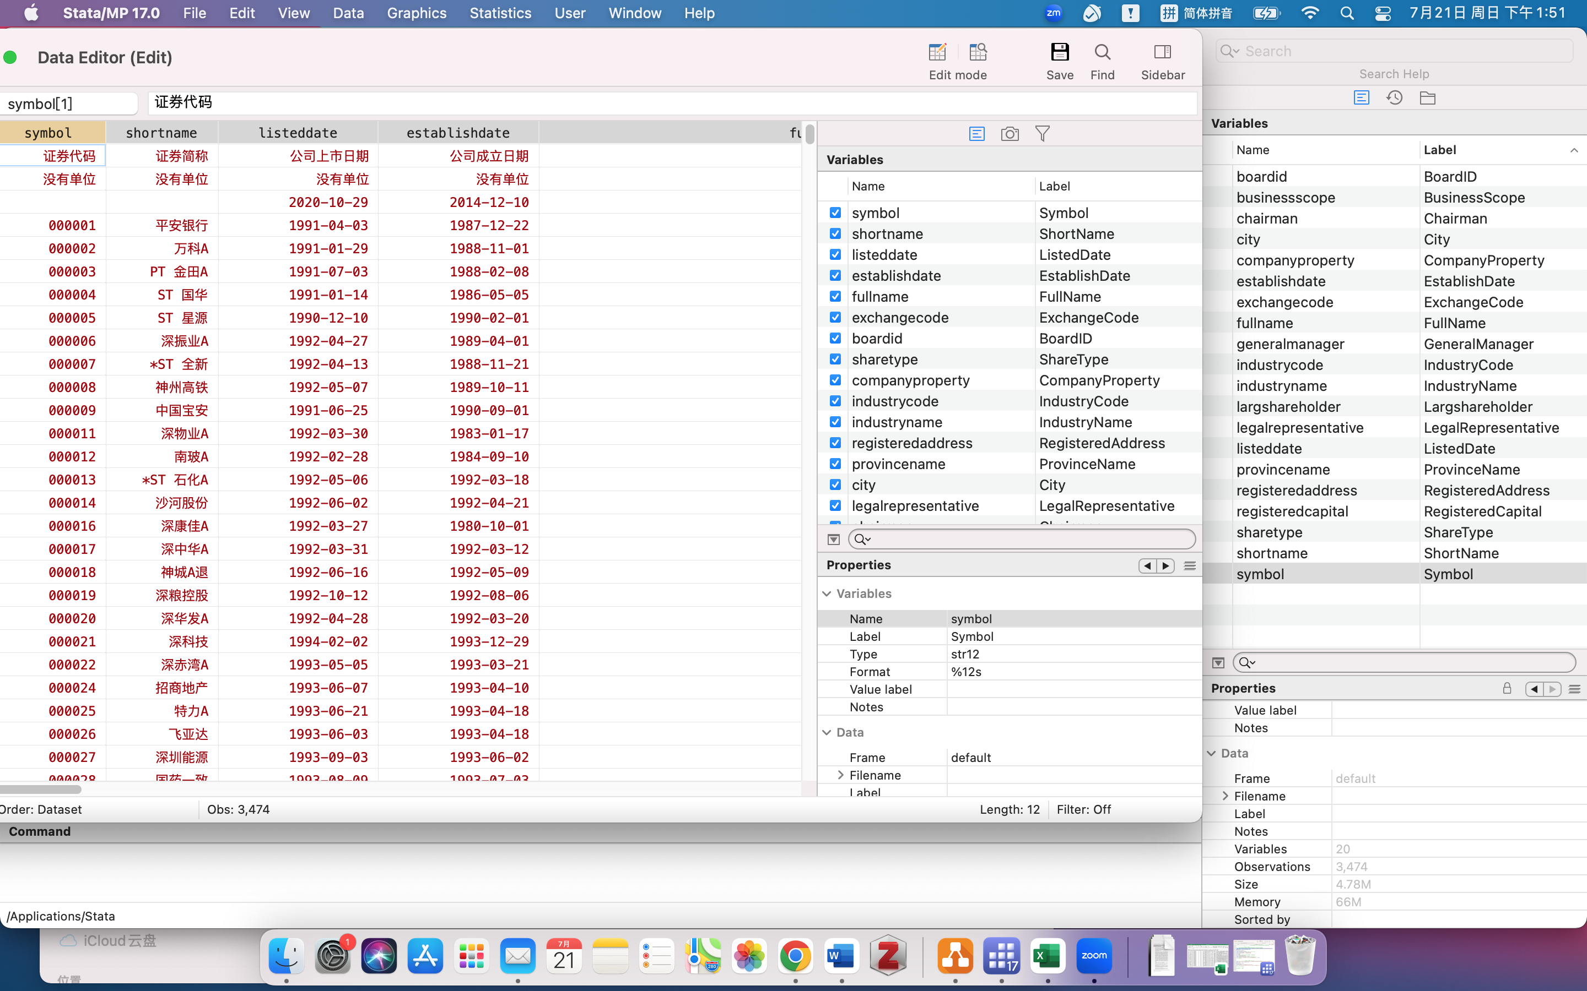
Task: Collapse the Data section in main Properties
Action: pos(1211,754)
